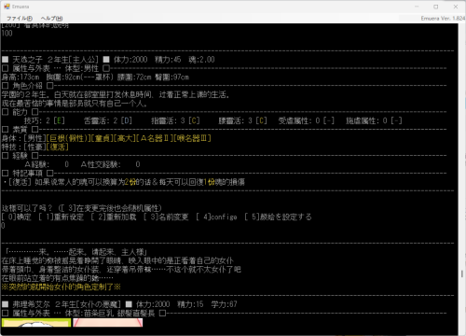
Task: Click the 臀围:97cm value
Action: [171, 77]
